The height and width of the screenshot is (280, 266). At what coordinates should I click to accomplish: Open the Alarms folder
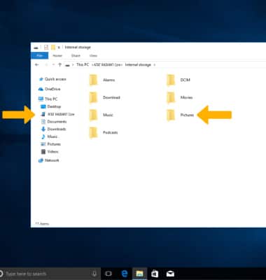[x=102, y=80]
